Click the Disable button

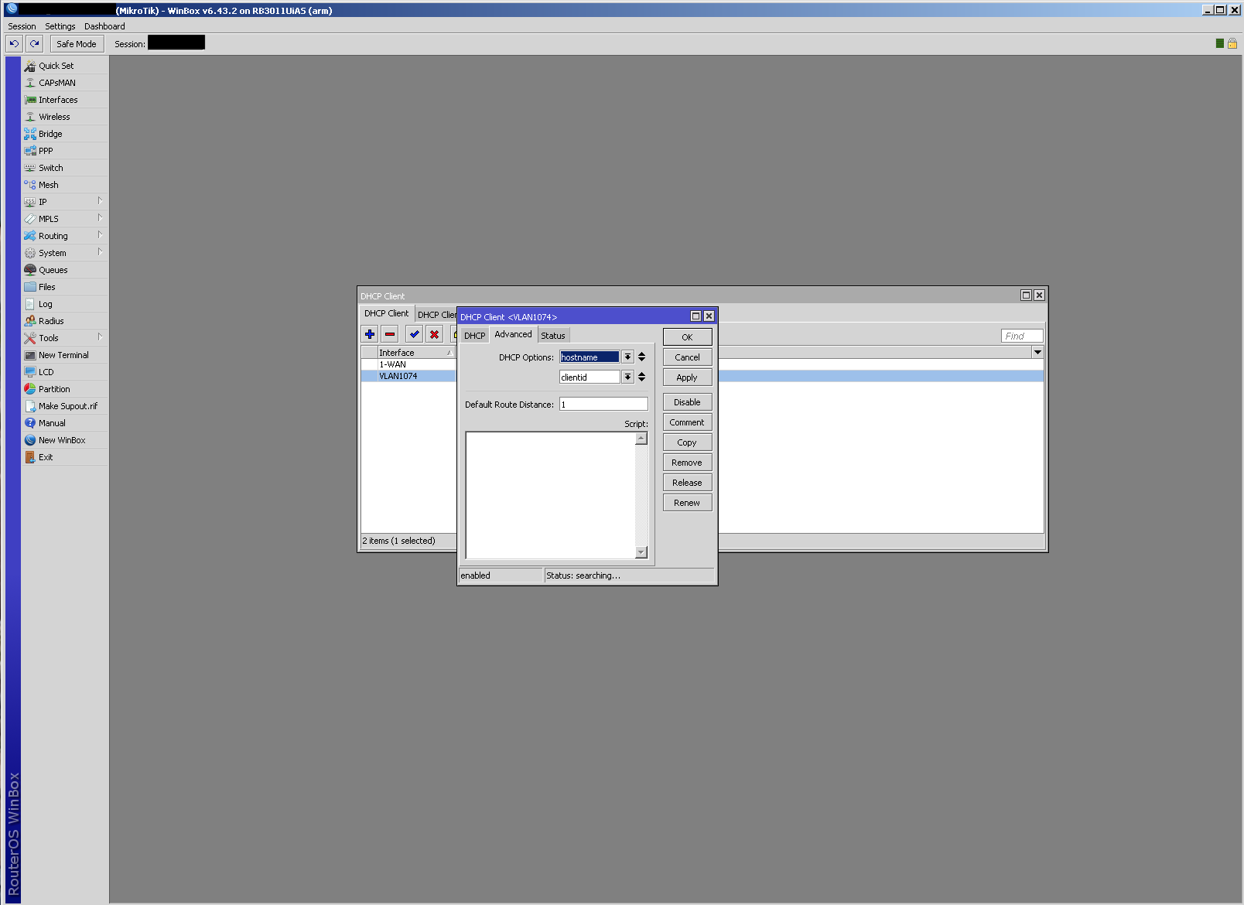687,402
